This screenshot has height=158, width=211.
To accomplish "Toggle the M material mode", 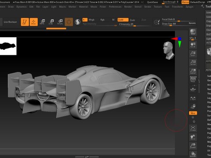I will [x=113, y=20].
